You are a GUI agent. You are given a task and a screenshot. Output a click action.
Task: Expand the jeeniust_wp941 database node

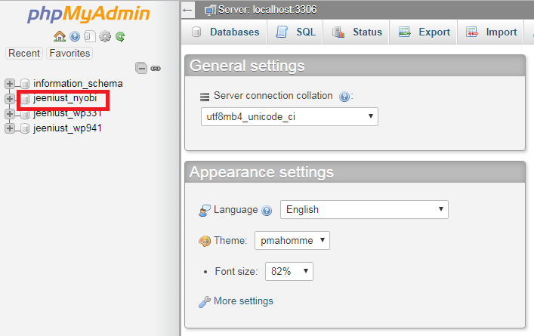pos(10,128)
